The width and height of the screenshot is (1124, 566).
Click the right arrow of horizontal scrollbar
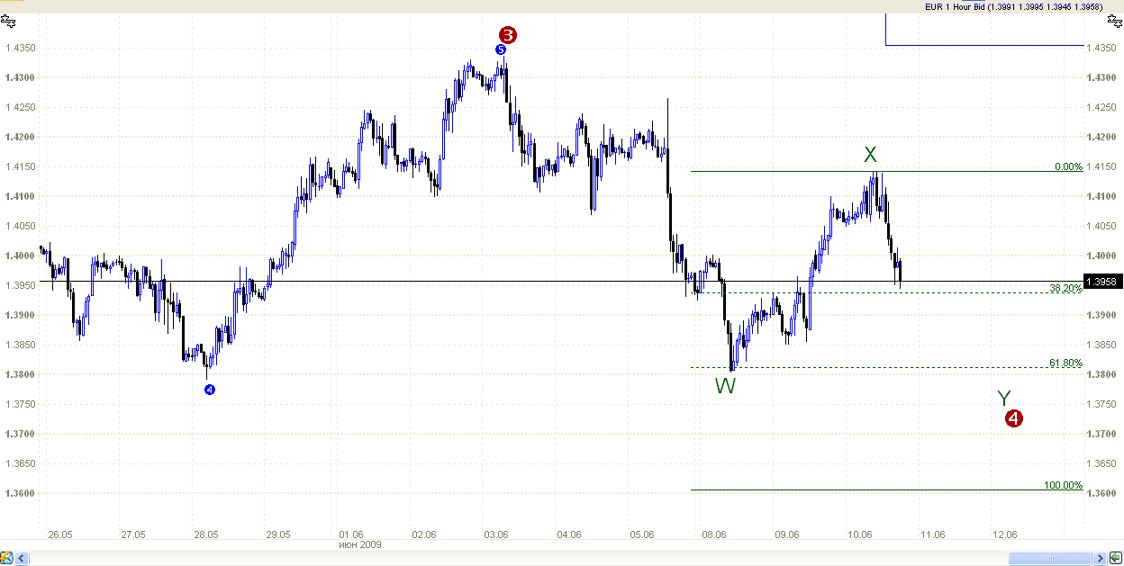click(1100, 558)
